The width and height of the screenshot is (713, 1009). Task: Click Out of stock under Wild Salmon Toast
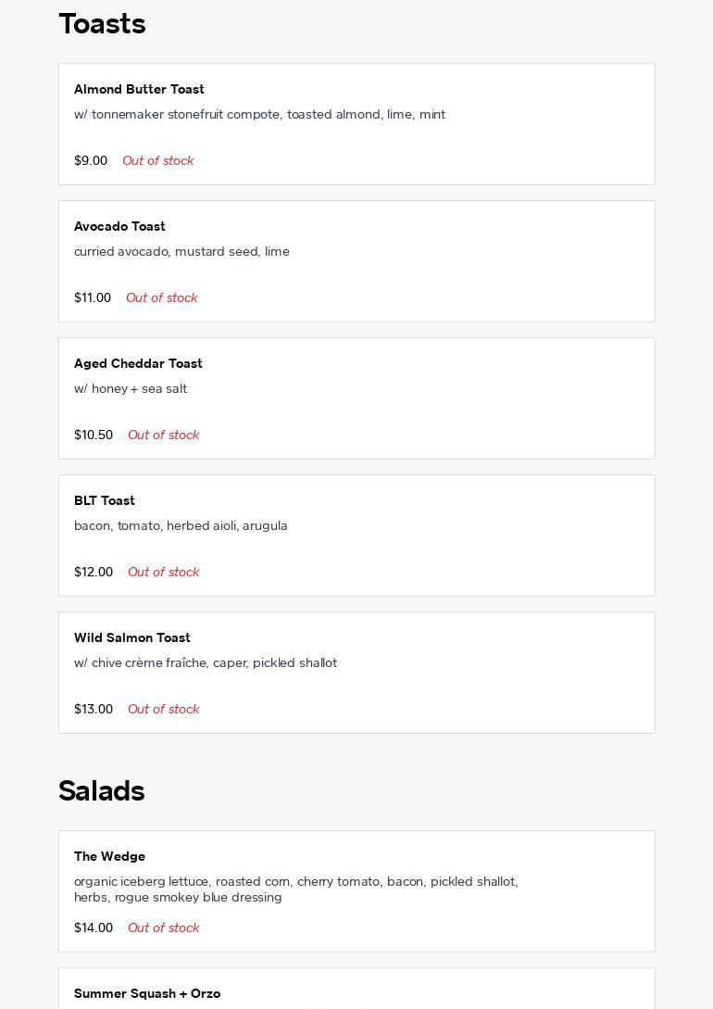point(163,710)
